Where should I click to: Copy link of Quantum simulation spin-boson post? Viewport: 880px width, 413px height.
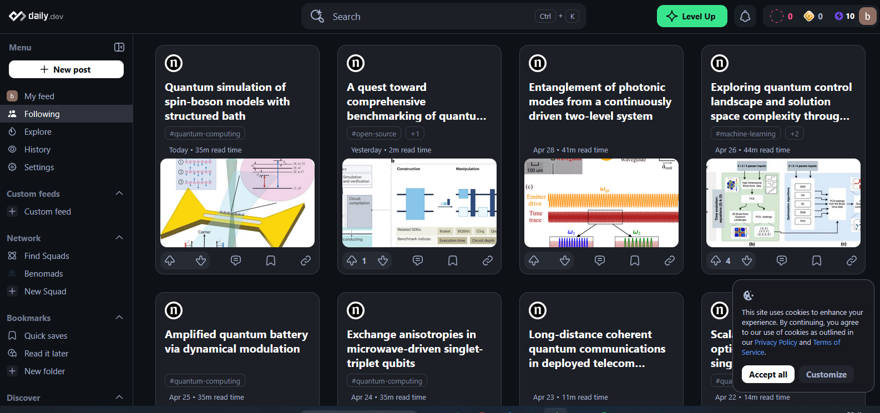[x=306, y=261]
